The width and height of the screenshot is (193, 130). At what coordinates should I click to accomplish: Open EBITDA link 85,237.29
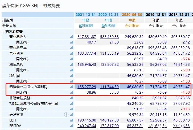135,126
